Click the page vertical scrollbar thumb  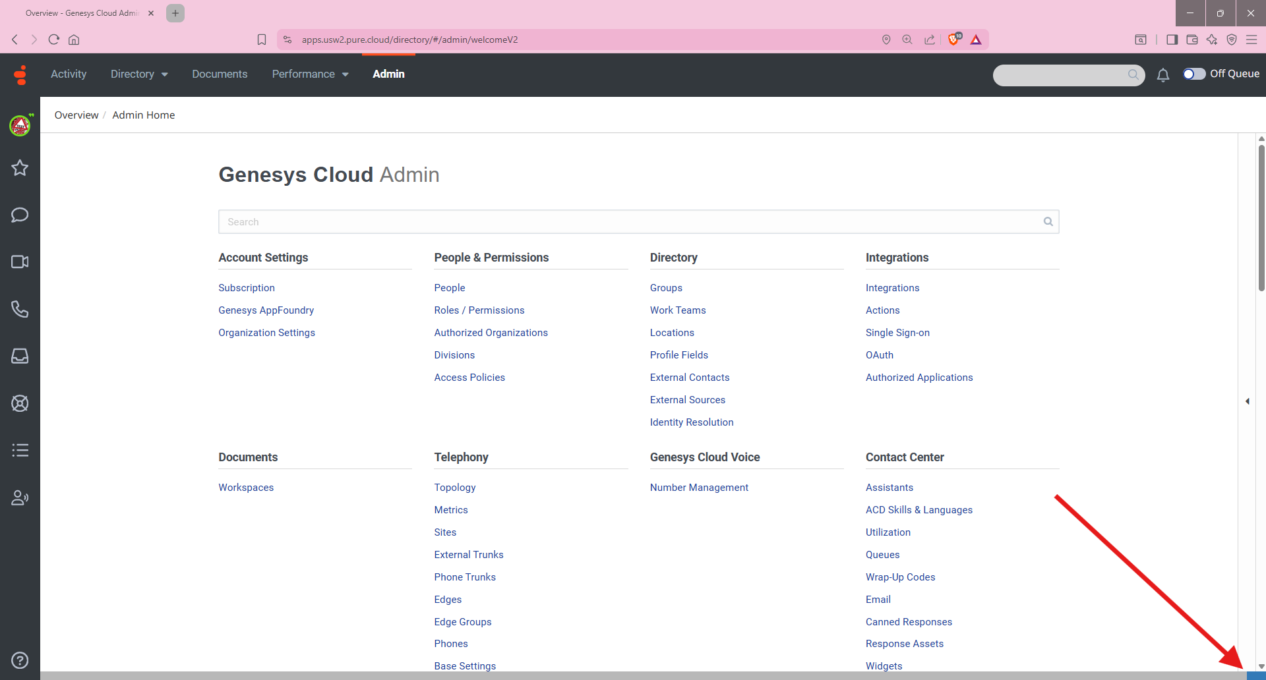pos(1261,217)
